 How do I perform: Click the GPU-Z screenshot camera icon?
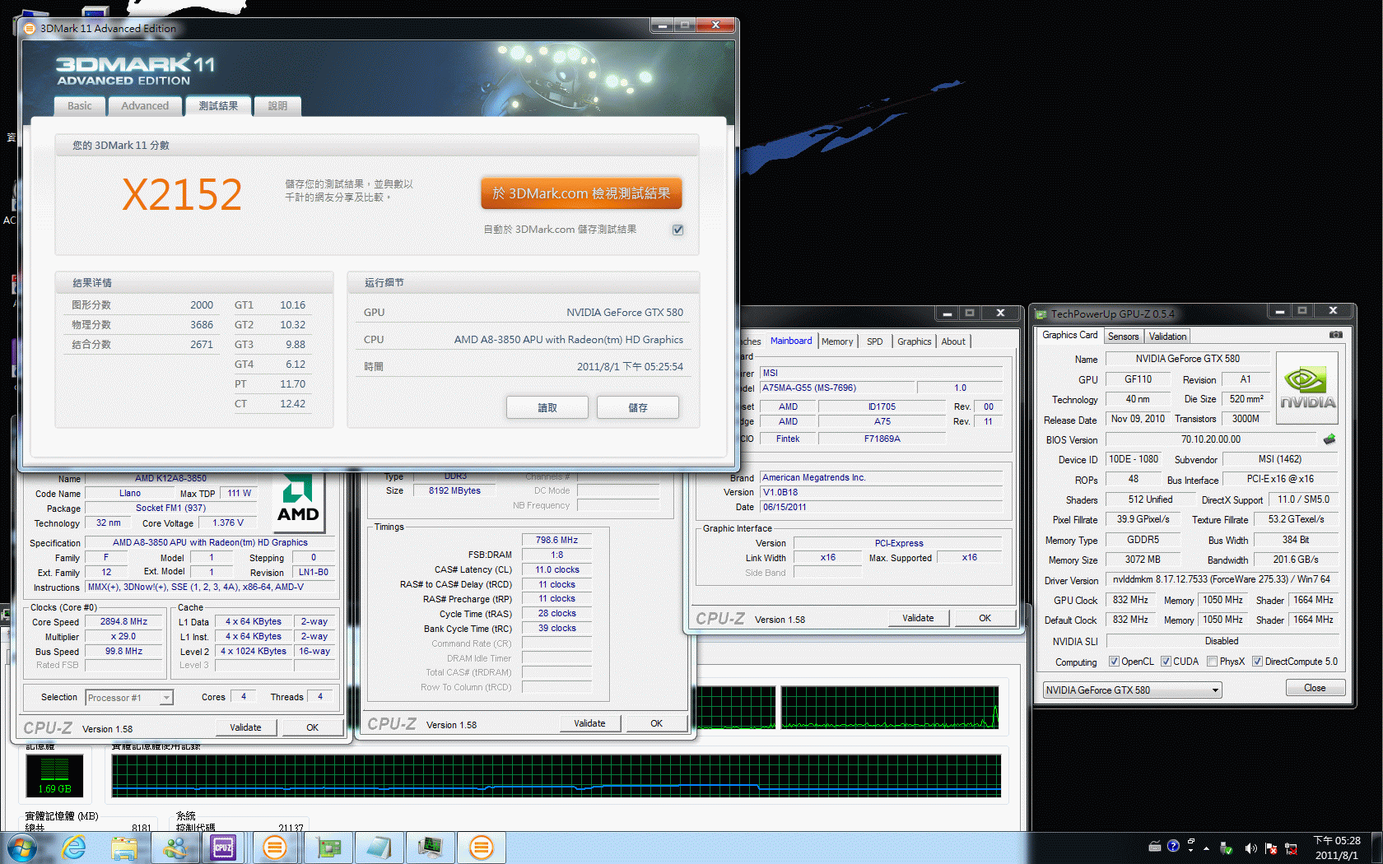[1335, 335]
